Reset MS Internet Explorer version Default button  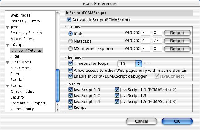[x=177, y=49]
